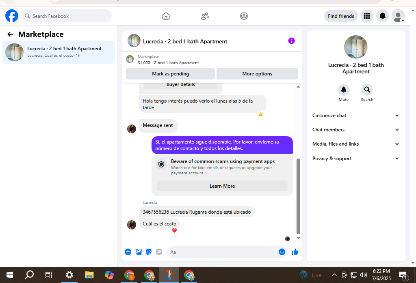Open the Friends icon in top navigation

click(205, 16)
